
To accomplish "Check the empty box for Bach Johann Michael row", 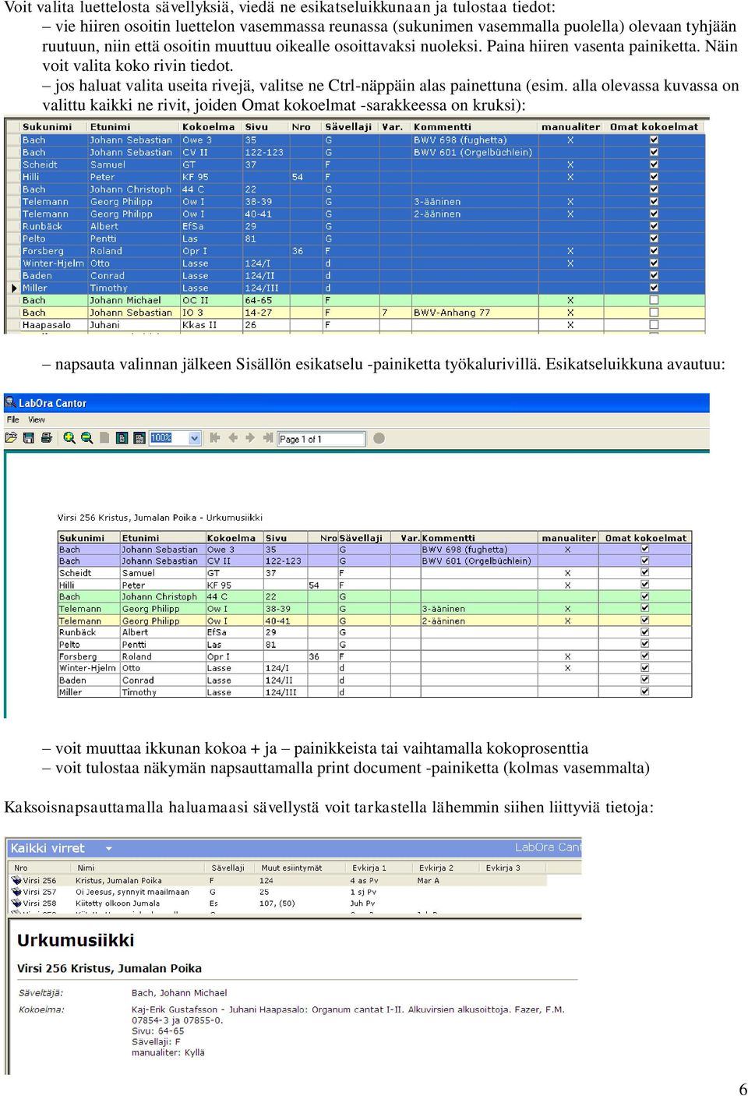I will [x=654, y=300].
